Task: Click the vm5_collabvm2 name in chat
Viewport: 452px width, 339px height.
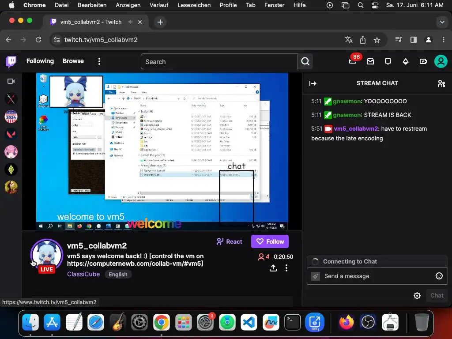Action: tap(356, 128)
